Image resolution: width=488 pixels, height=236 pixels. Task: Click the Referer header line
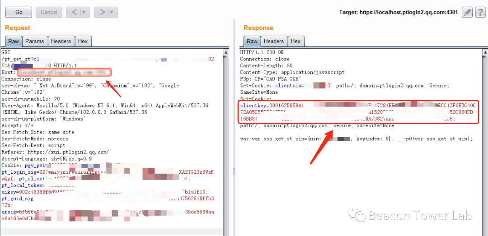tap(55, 152)
